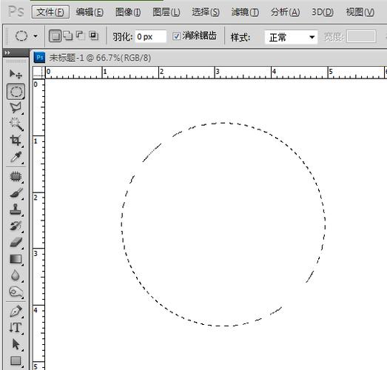Enable New selection mode button
Image resolution: width=387 pixels, height=370 pixels.
pos(55,36)
